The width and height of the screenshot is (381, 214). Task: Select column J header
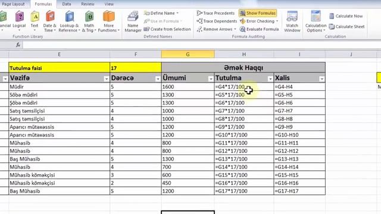tap(351, 54)
